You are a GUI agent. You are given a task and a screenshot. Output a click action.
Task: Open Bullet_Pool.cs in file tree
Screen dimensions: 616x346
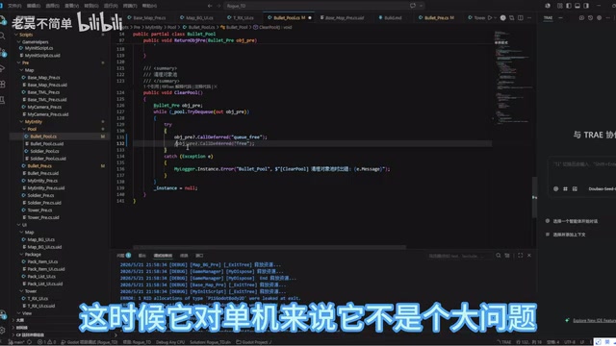tap(43, 136)
